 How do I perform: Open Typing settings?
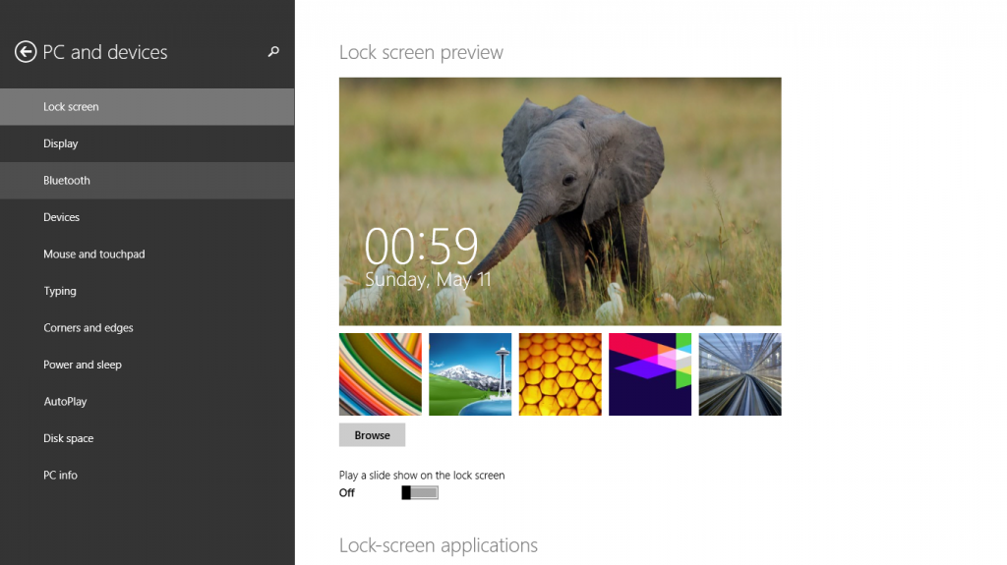(x=148, y=291)
